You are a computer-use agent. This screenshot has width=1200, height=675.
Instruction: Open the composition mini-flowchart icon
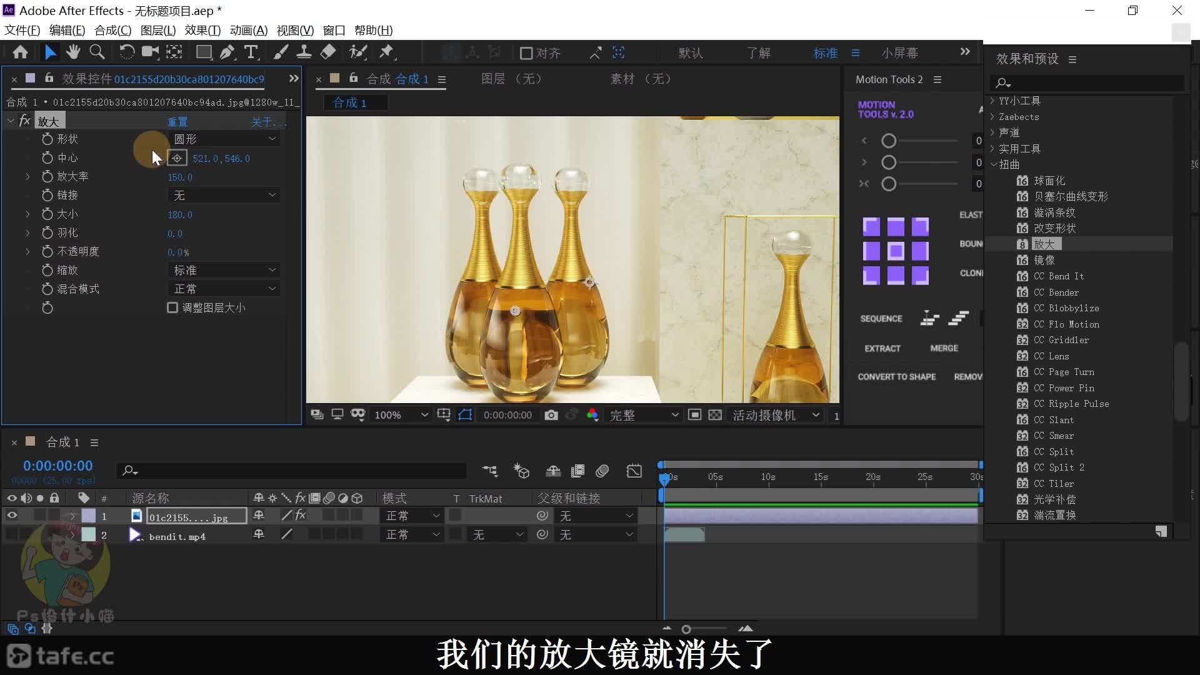click(x=490, y=471)
